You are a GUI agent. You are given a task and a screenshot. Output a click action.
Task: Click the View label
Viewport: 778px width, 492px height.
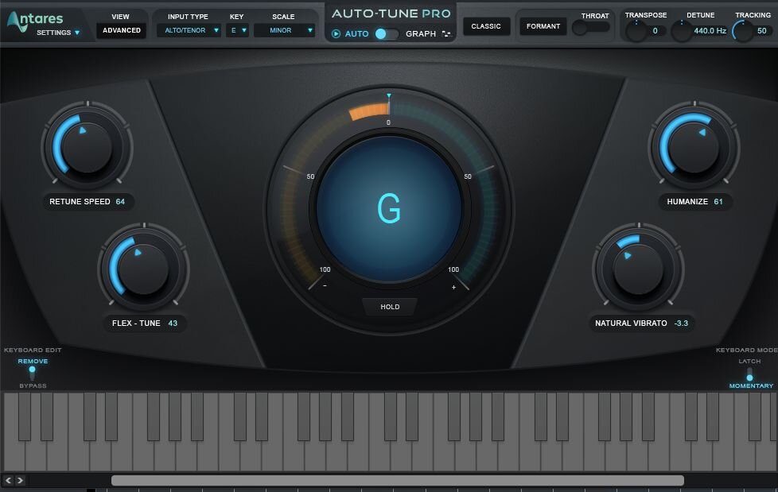click(121, 17)
